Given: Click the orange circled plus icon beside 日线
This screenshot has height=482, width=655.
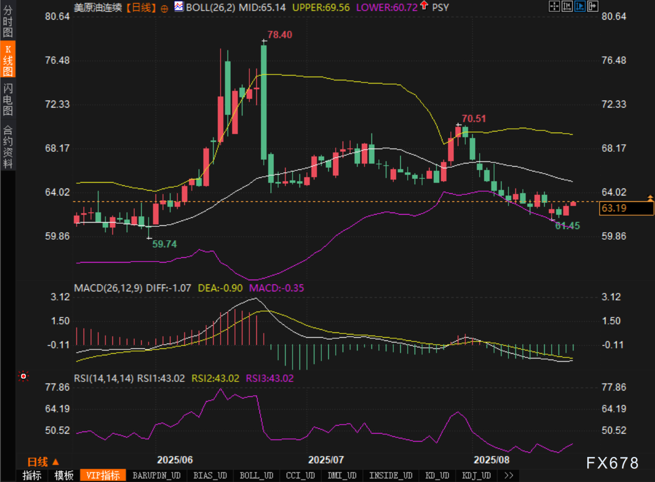Looking at the screenshot, I should coord(164,7).
